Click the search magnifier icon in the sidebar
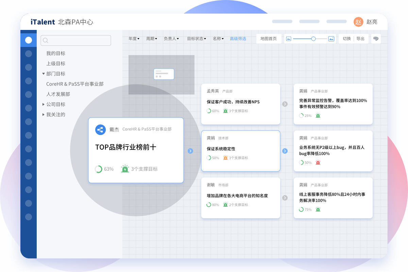The height and width of the screenshot is (272, 408). [x=45, y=40]
